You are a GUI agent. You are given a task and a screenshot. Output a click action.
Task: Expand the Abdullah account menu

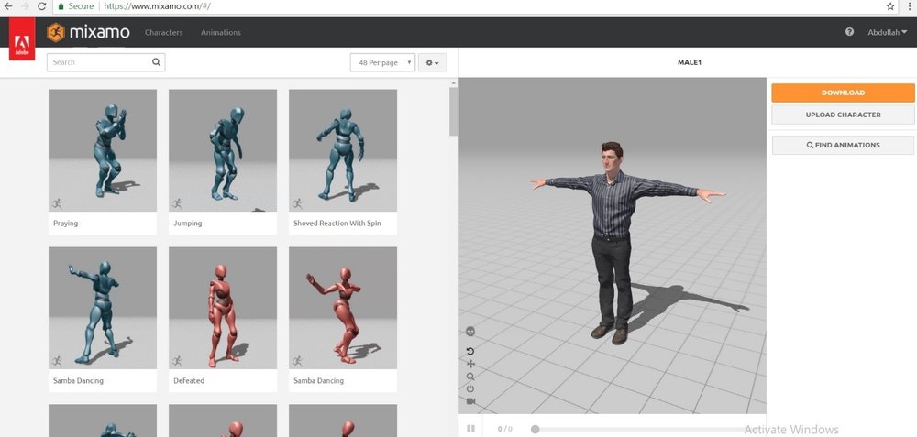(887, 32)
